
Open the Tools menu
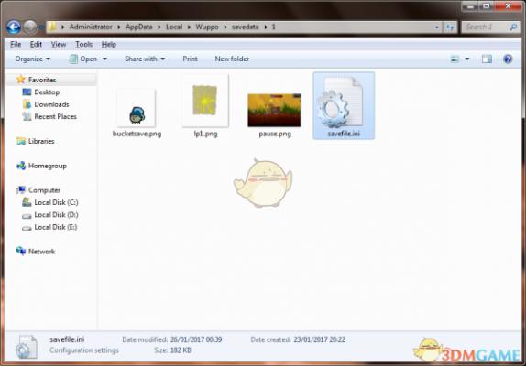tap(83, 45)
